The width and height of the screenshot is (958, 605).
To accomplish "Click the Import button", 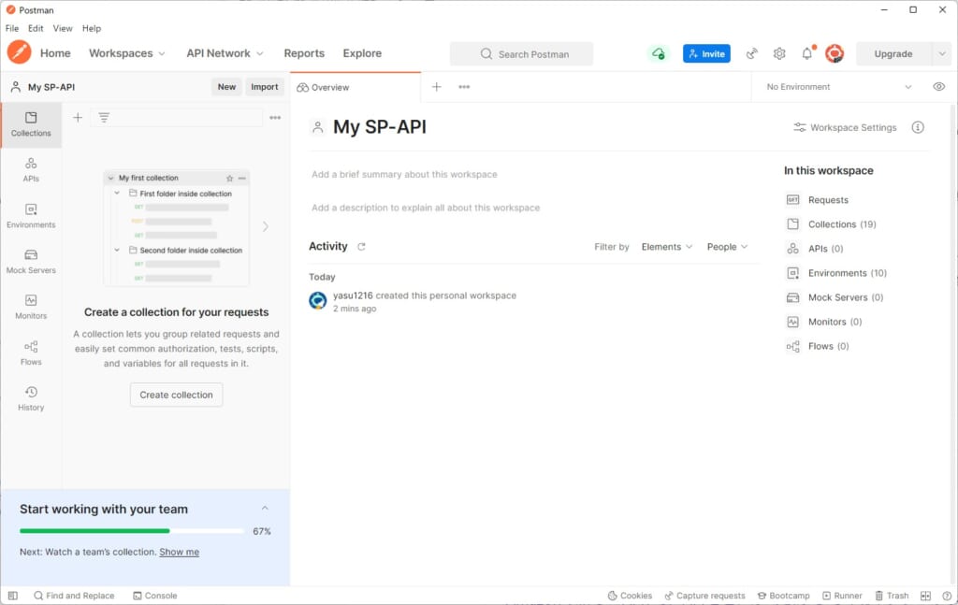I will tap(265, 87).
